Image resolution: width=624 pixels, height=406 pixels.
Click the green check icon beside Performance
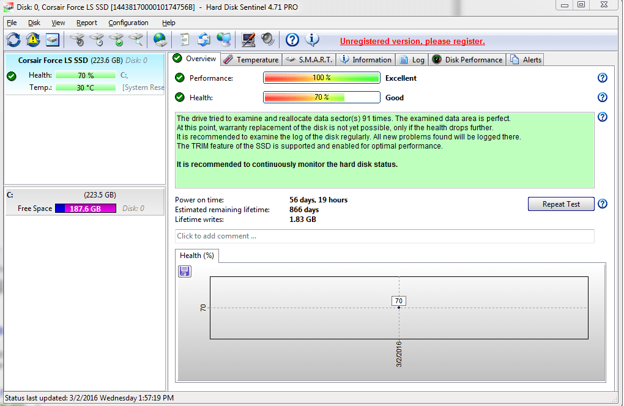click(x=180, y=78)
